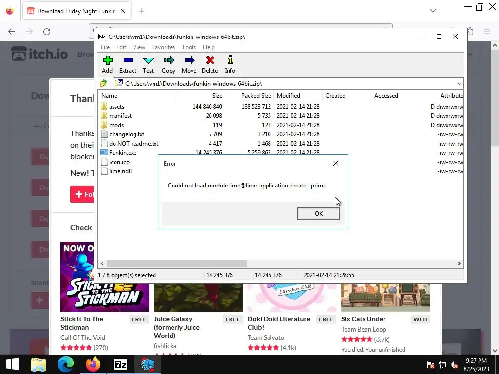Select the assets folder
The width and height of the screenshot is (499, 374).
coord(116,107)
